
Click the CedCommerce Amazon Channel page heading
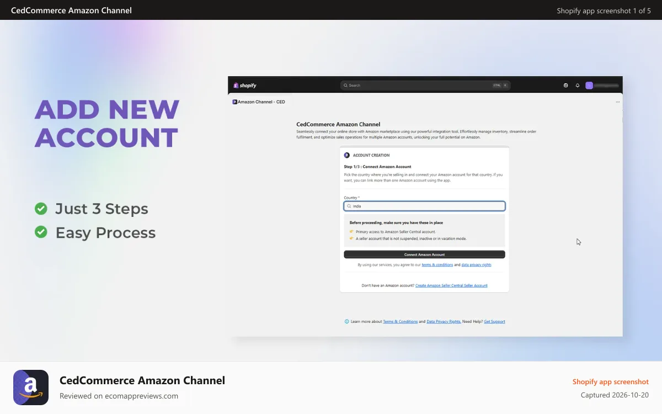click(x=338, y=125)
